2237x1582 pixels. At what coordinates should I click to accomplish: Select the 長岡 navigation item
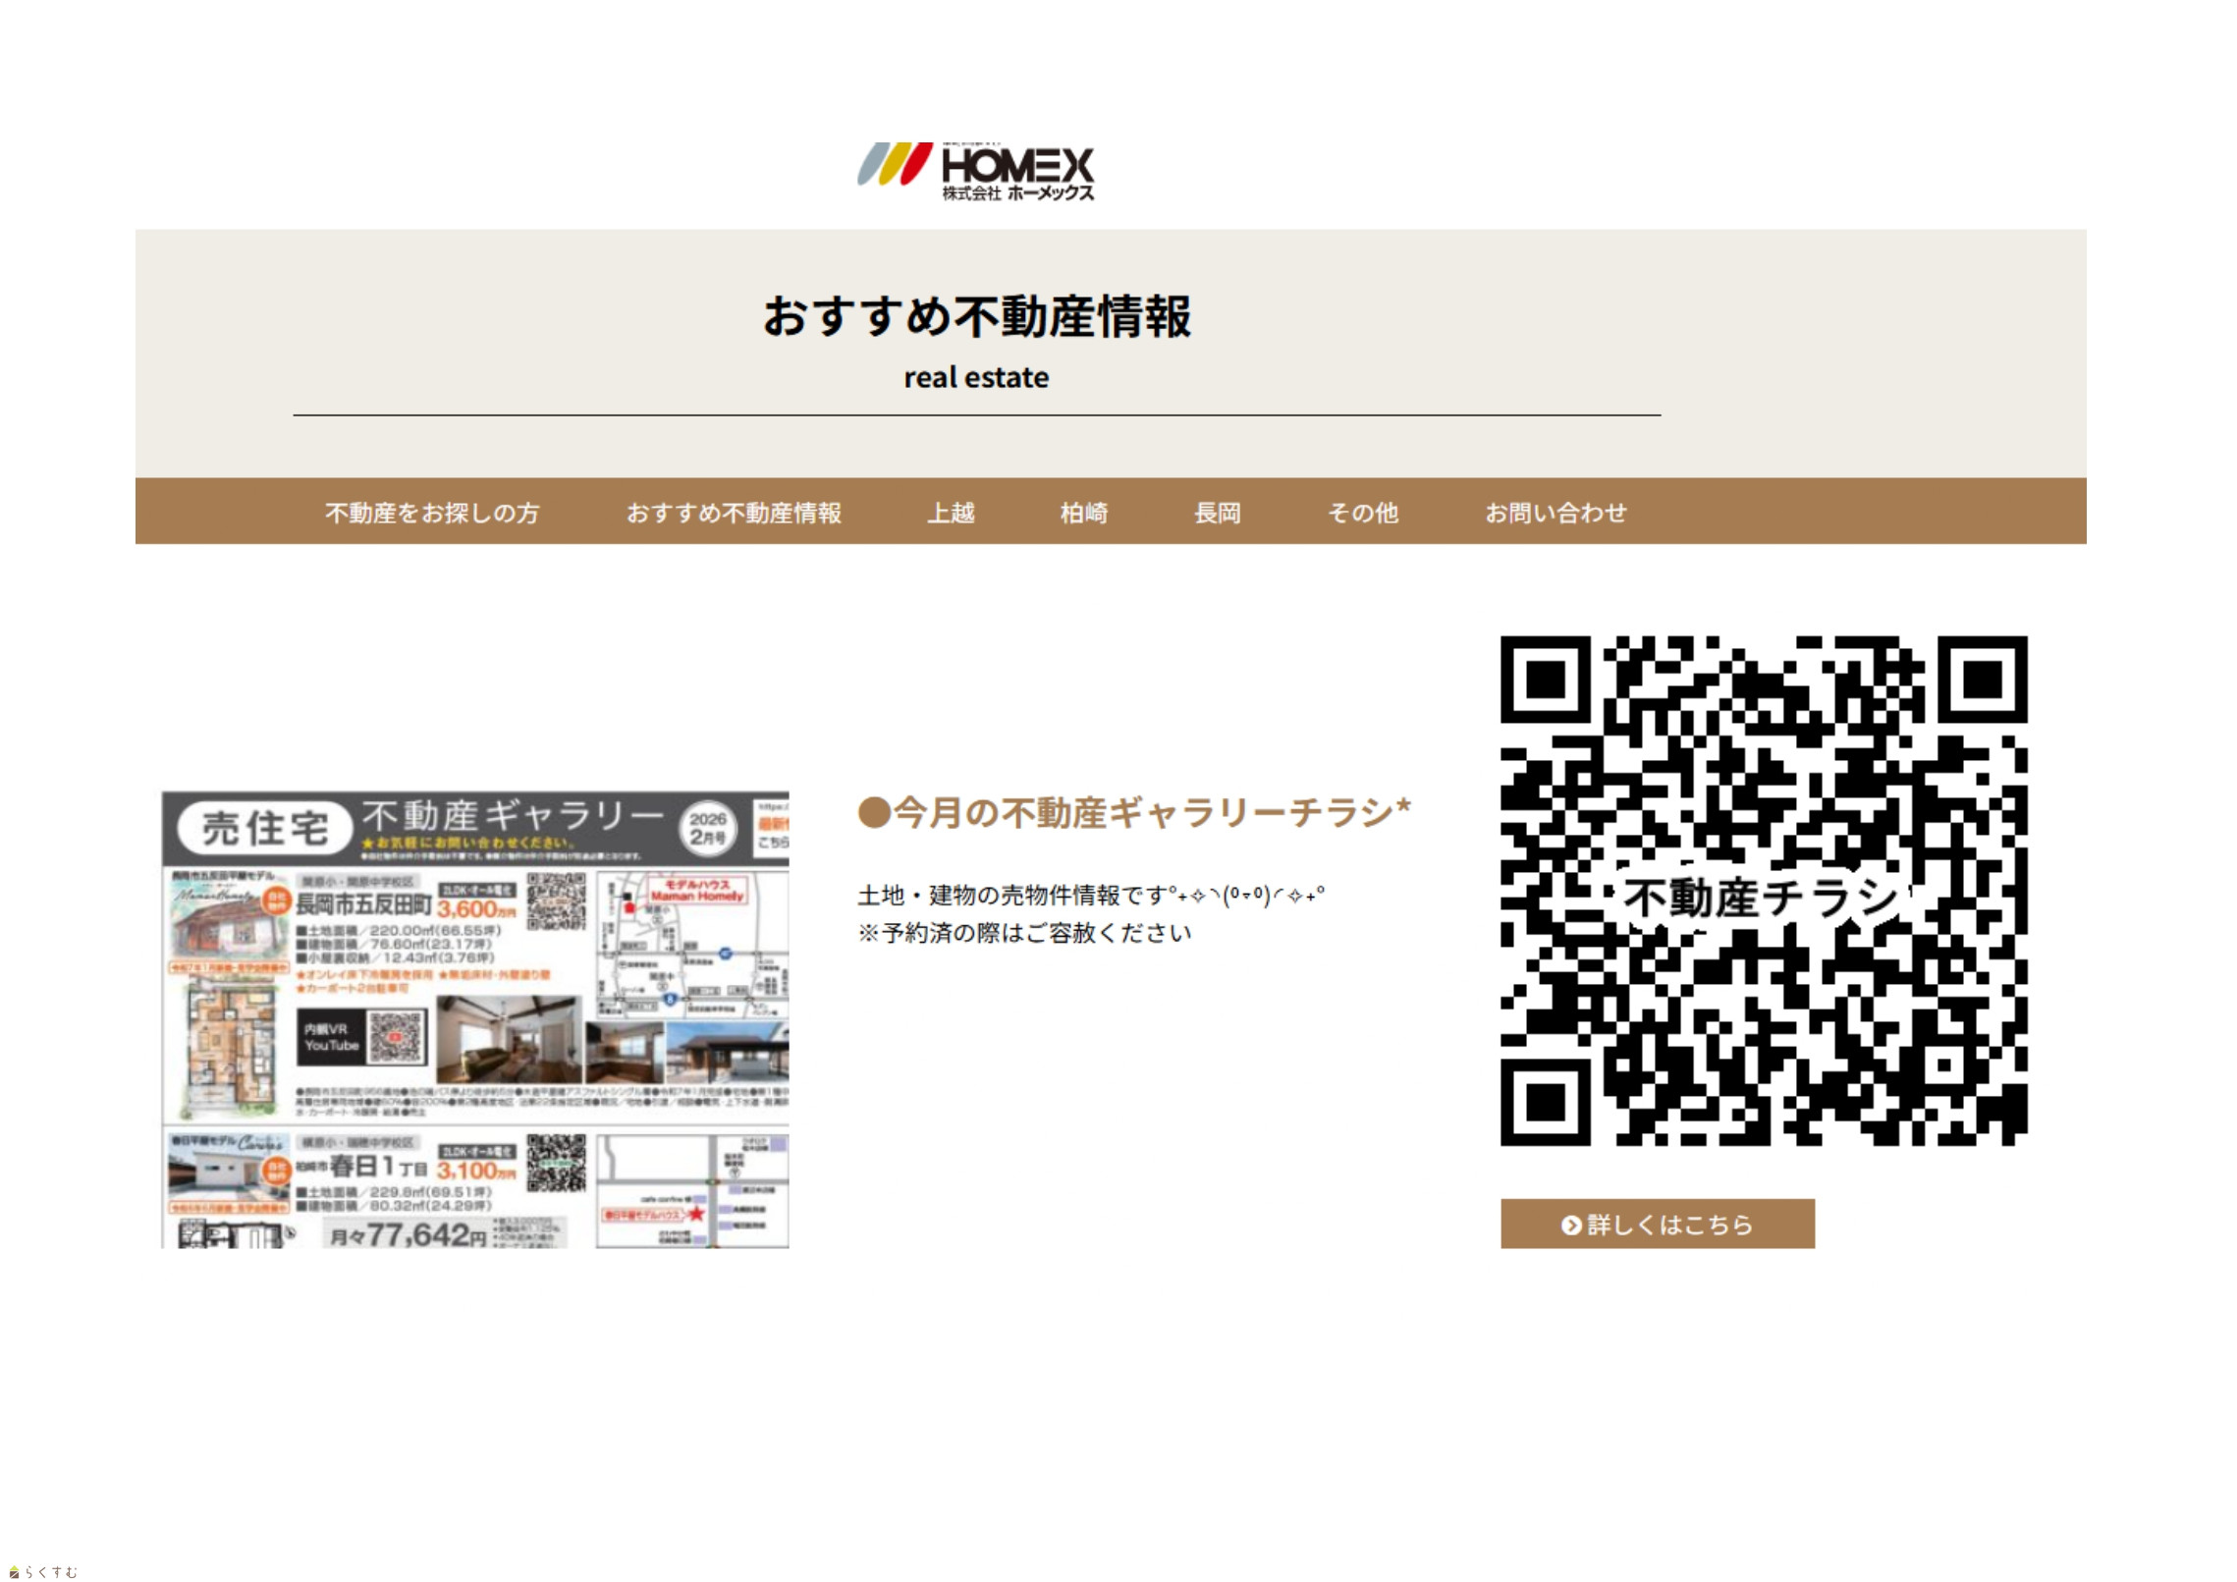pyautogui.click(x=1217, y=513)
